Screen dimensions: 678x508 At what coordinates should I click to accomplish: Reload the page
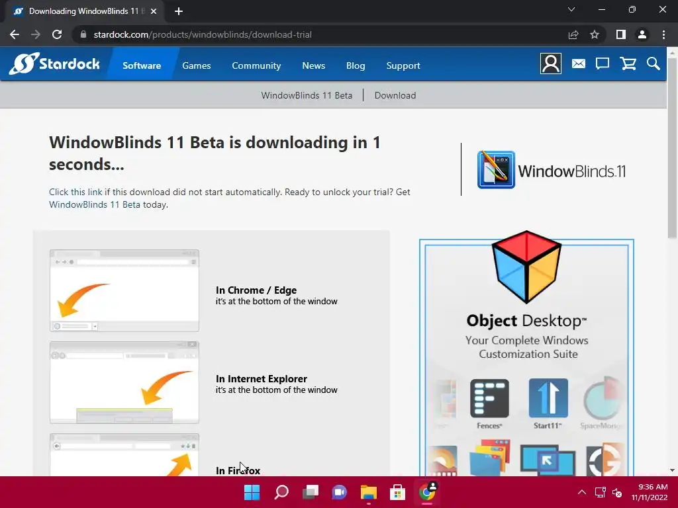(57, 34)
